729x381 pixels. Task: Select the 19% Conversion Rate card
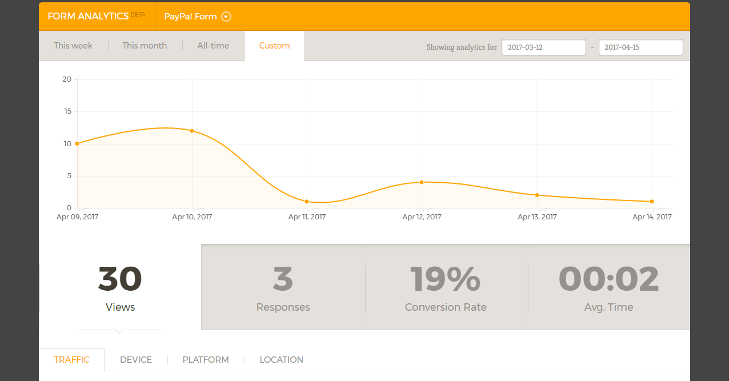pyautogui.click(x=446, y=287)
